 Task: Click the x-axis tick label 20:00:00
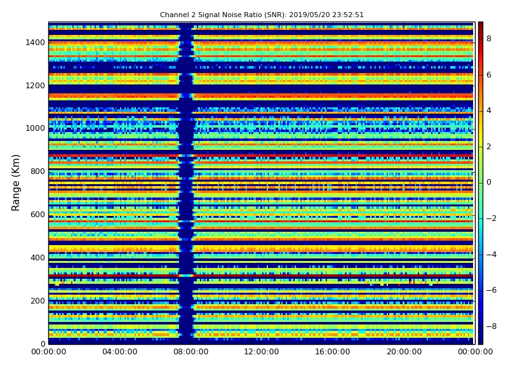pos(404,352)
